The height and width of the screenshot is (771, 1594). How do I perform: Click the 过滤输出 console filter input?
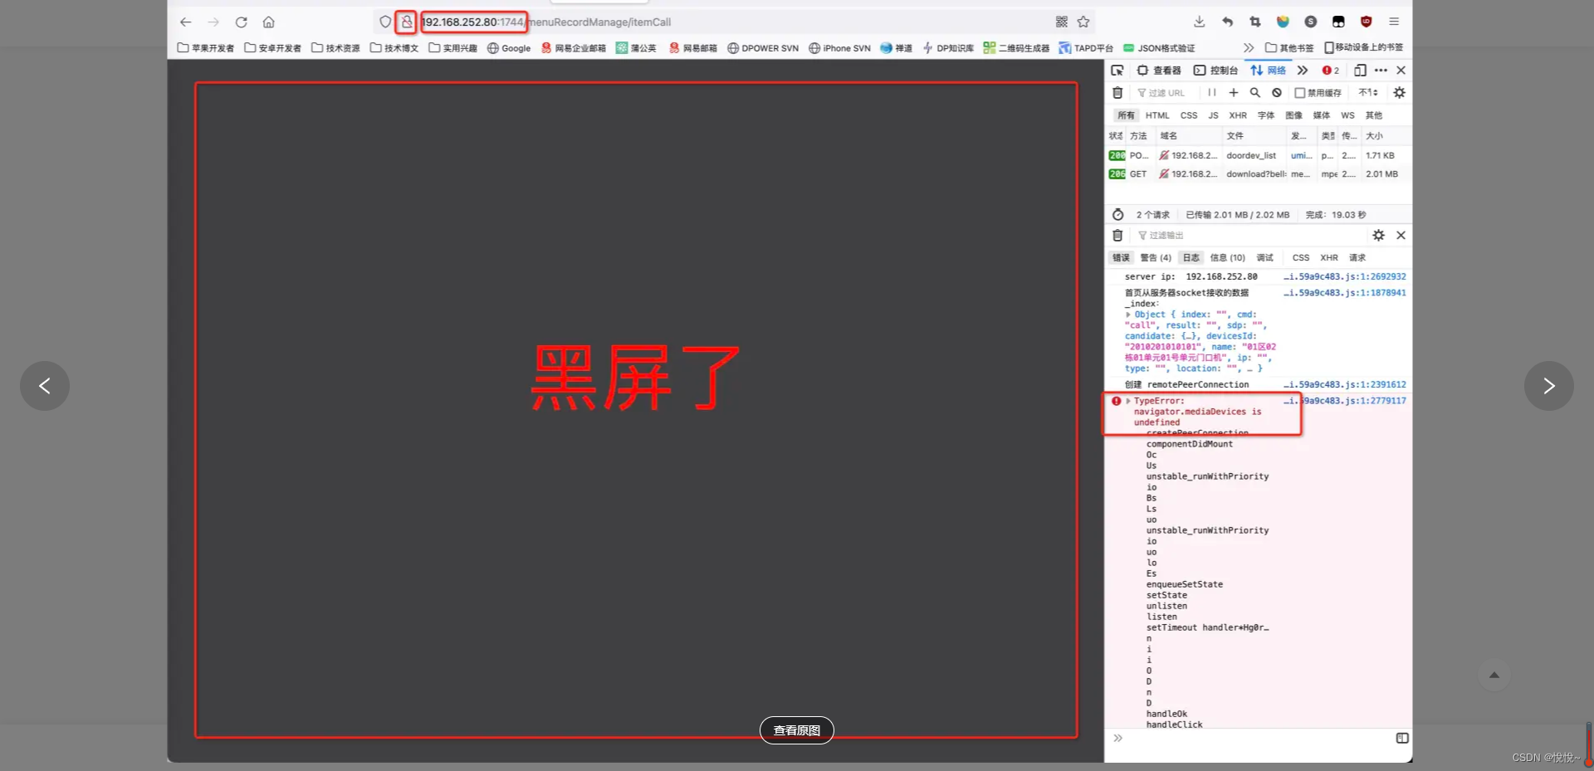click(x=1171, y=235)
